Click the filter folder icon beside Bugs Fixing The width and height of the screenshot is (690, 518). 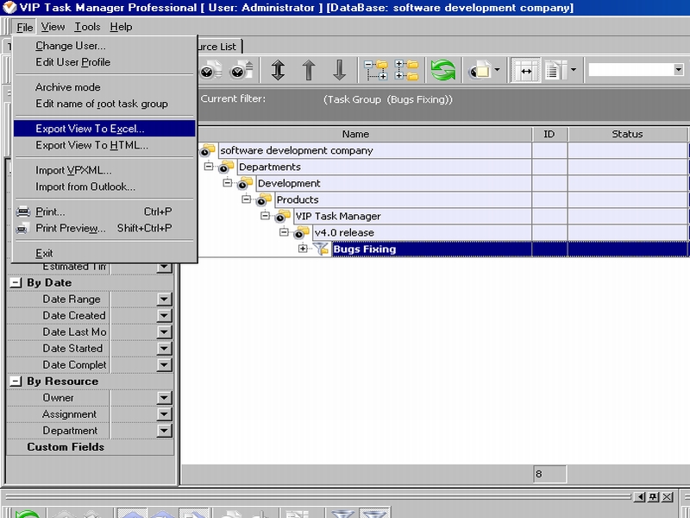tap(322, 249)
